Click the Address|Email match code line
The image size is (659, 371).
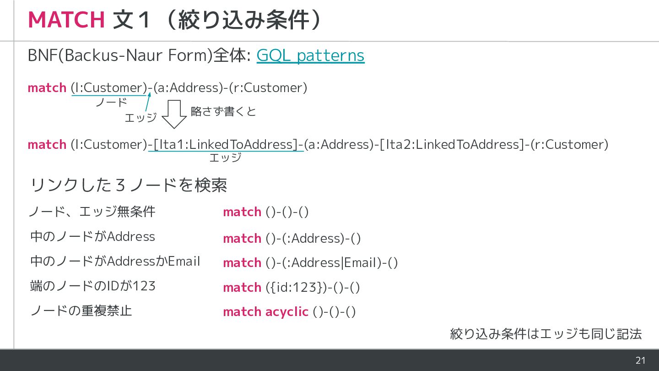tap(310, 263)
